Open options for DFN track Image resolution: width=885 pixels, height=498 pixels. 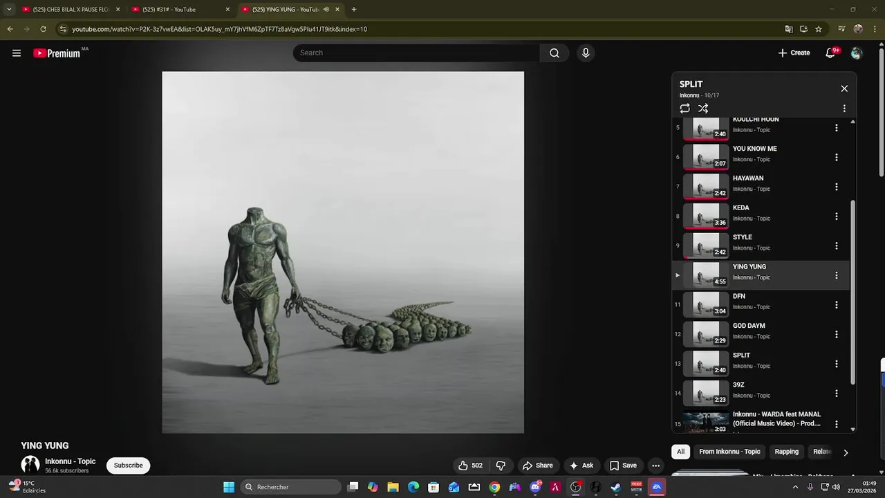point(836,305)
